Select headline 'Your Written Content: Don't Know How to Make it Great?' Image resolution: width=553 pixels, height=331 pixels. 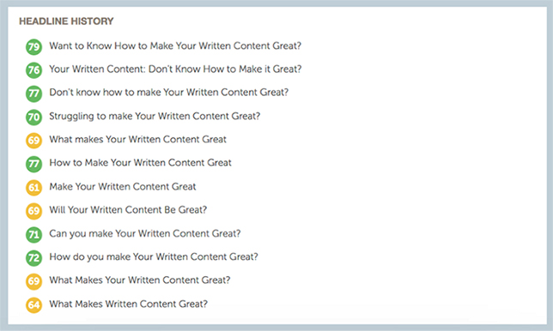point(175,69)
